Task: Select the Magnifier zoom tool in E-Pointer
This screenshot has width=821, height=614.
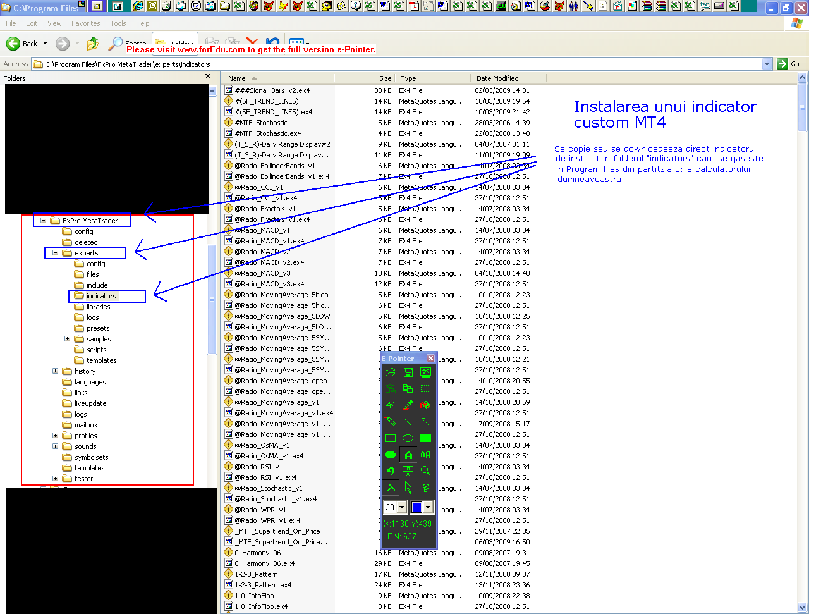Action: click(x=425, y=471)
